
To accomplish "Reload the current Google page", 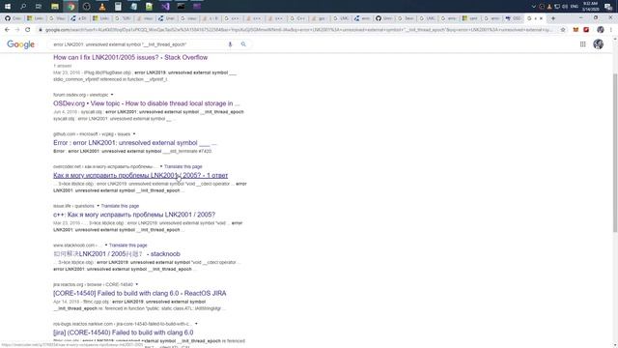I will tap(28, 30).
